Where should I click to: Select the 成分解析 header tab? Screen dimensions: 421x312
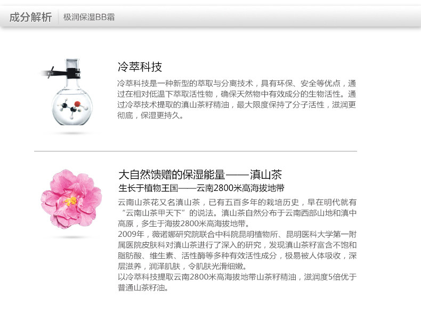click(x=30, y=17)
